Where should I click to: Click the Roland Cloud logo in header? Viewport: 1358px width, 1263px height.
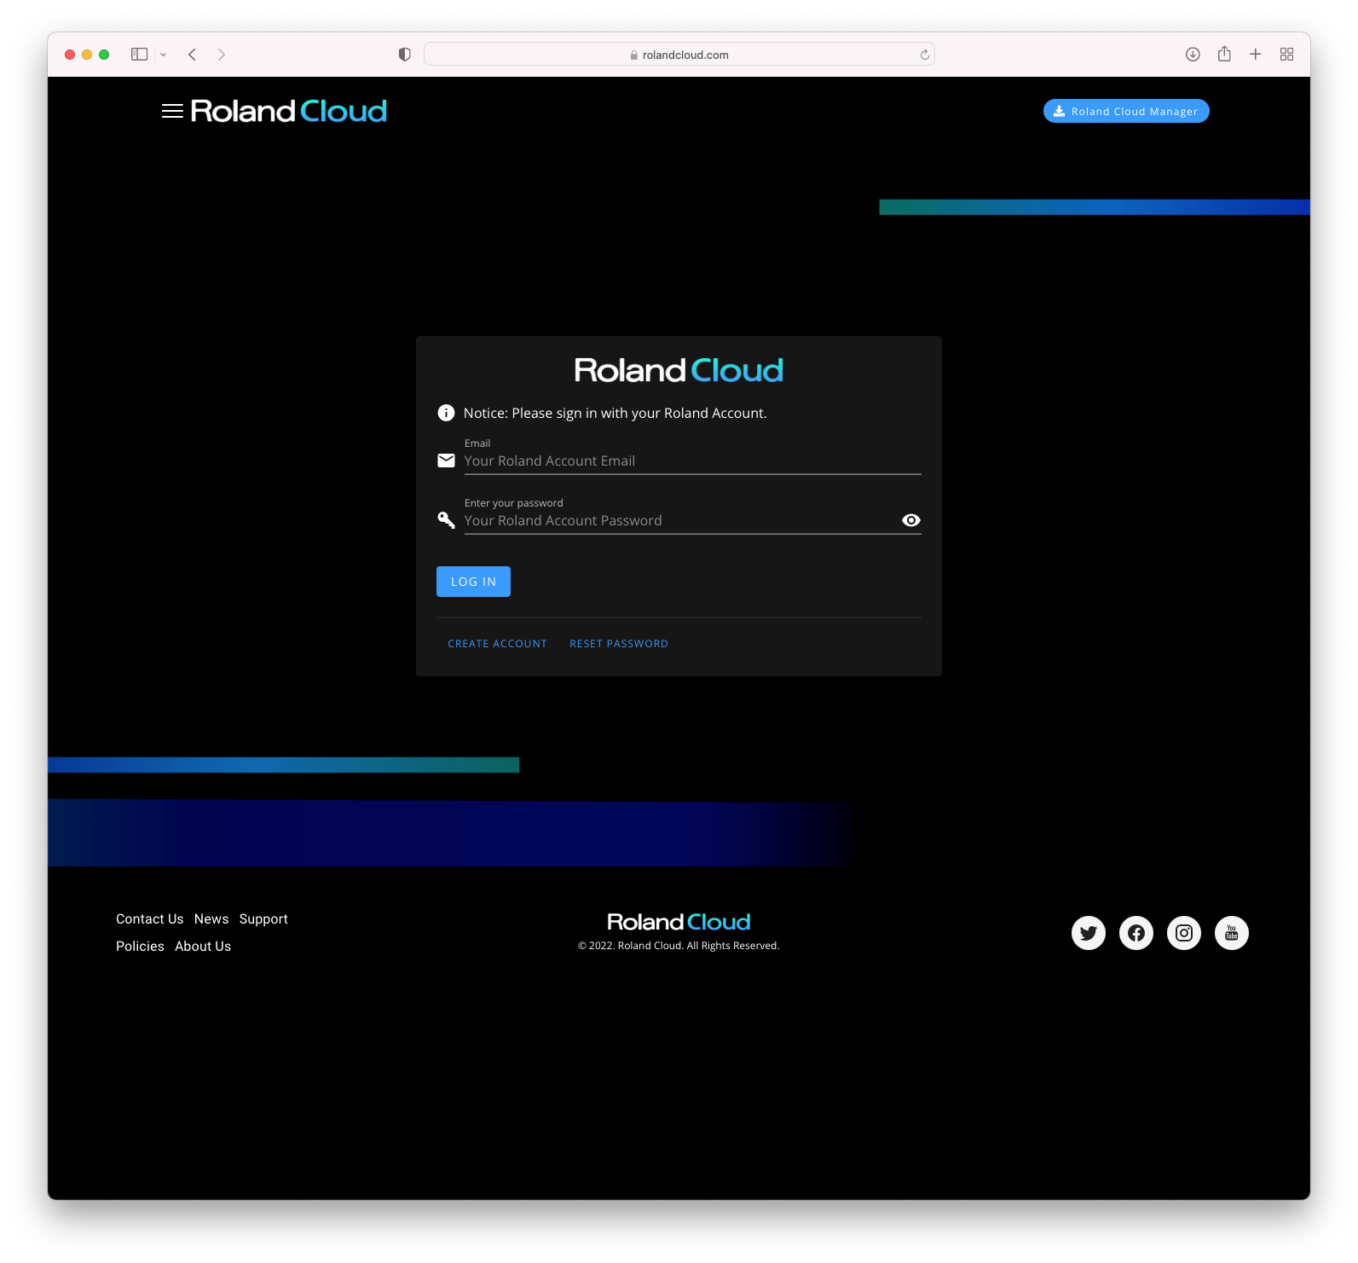[x=289, y=111]
